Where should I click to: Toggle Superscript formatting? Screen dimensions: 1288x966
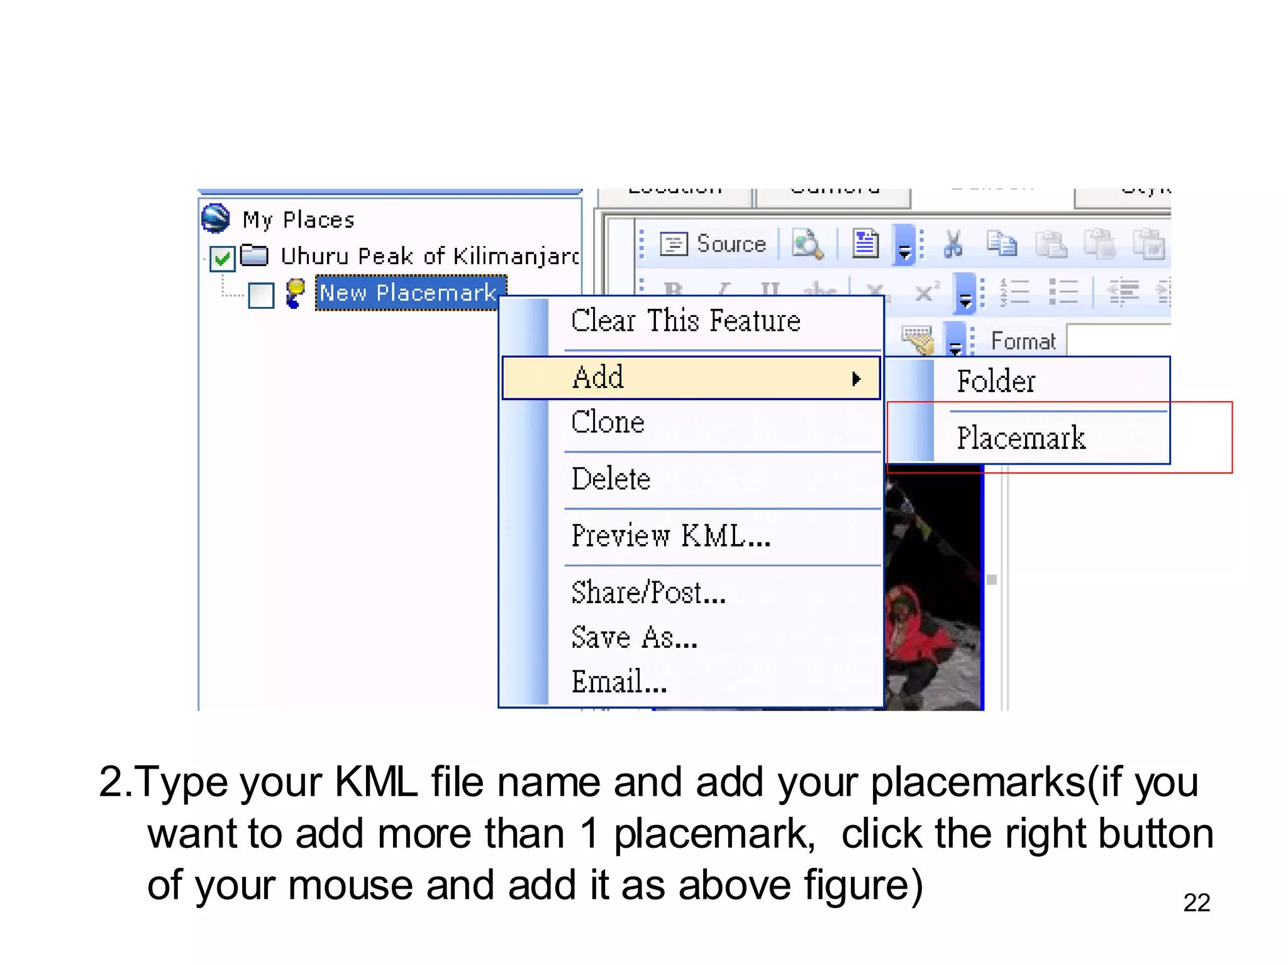click(x=927, y=292)
